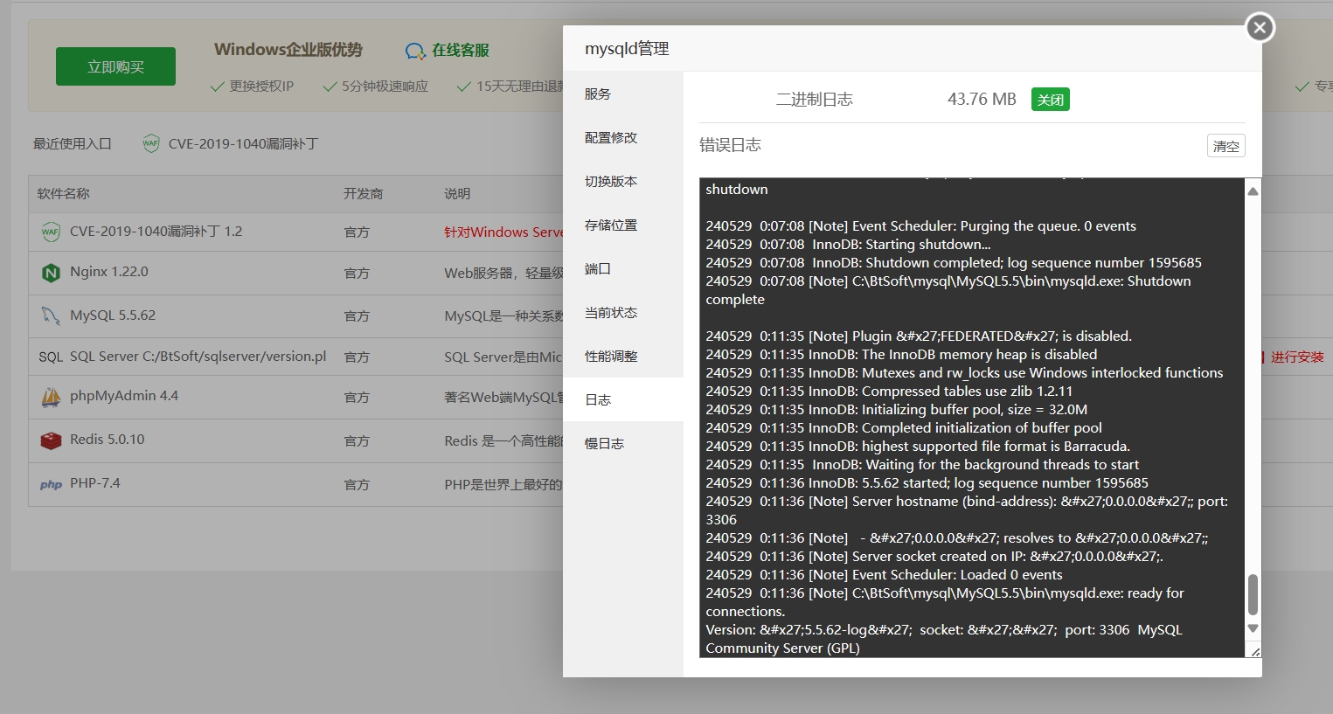This screenshot has width=1333, height=714.
Task: Click the MySQL dolphin icon
Action: pos(51,315)
